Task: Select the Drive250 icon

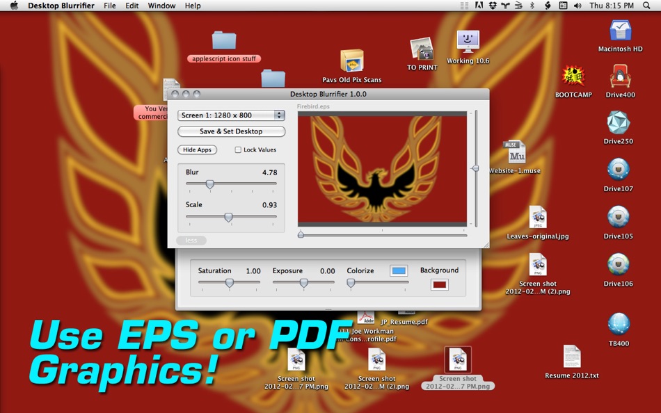Action: (618, 122)
